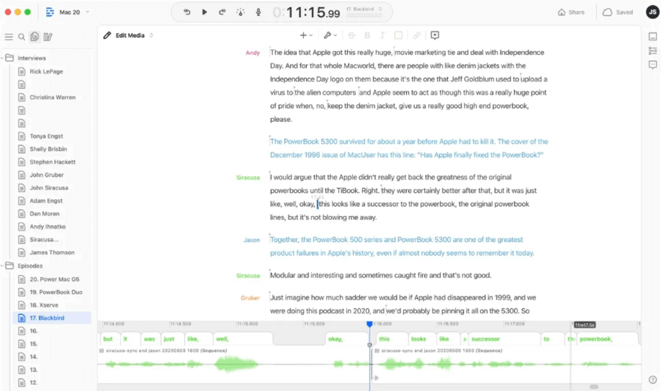Open episode 12. in sidebar
The height and width of the screenshot is (391, 661).
tap(33, 382)
